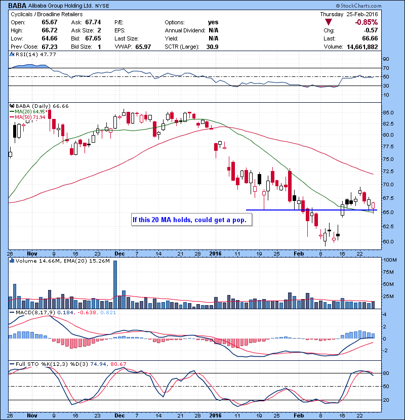Click the Alibaba Group Holding Ltd. name
This screenshot has height=420, width=405.
[x=61, y=6]
